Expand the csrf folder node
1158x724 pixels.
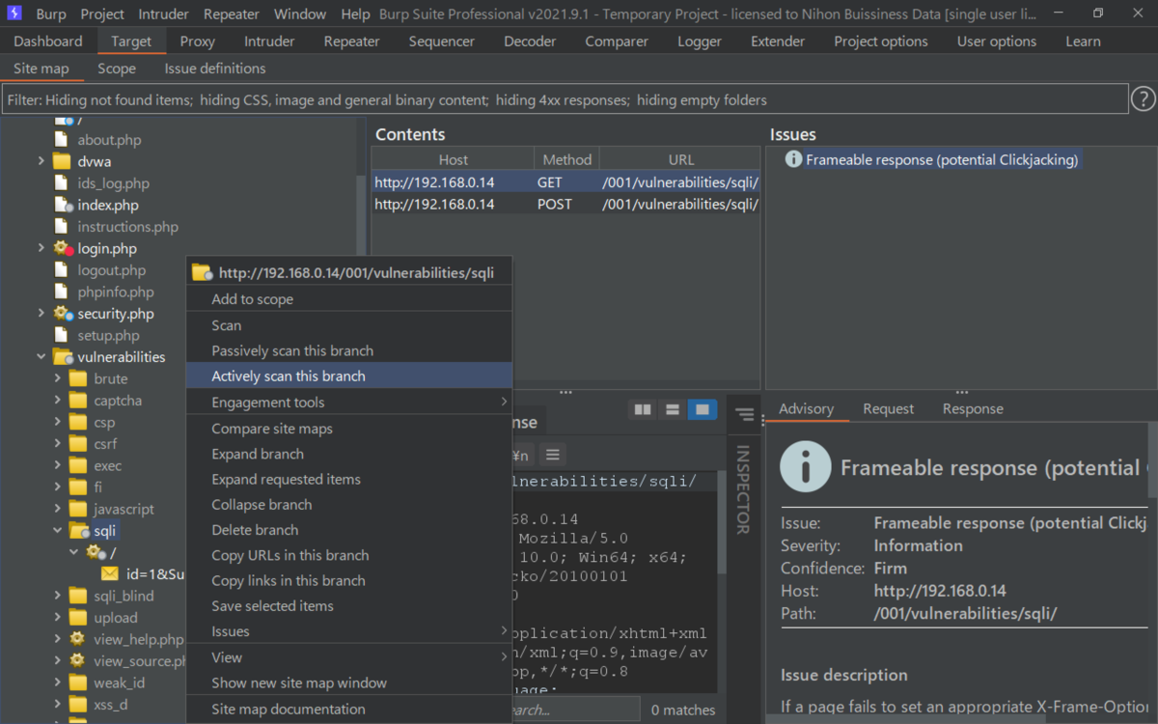pos(58,443)
